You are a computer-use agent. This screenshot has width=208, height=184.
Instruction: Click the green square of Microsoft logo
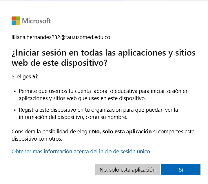pos(18,19)
